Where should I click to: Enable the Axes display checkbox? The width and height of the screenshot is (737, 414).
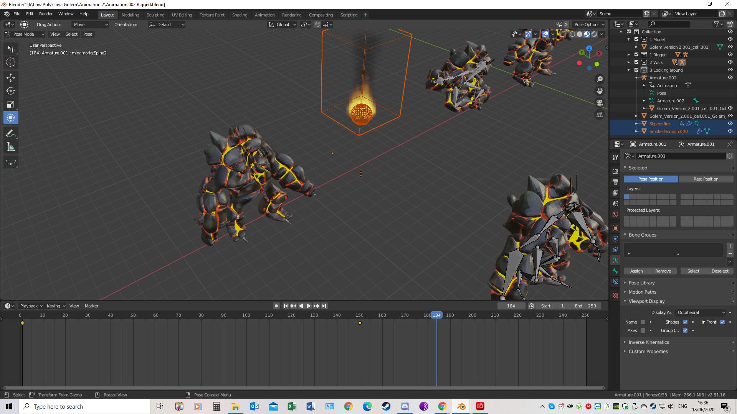(643, 330)
